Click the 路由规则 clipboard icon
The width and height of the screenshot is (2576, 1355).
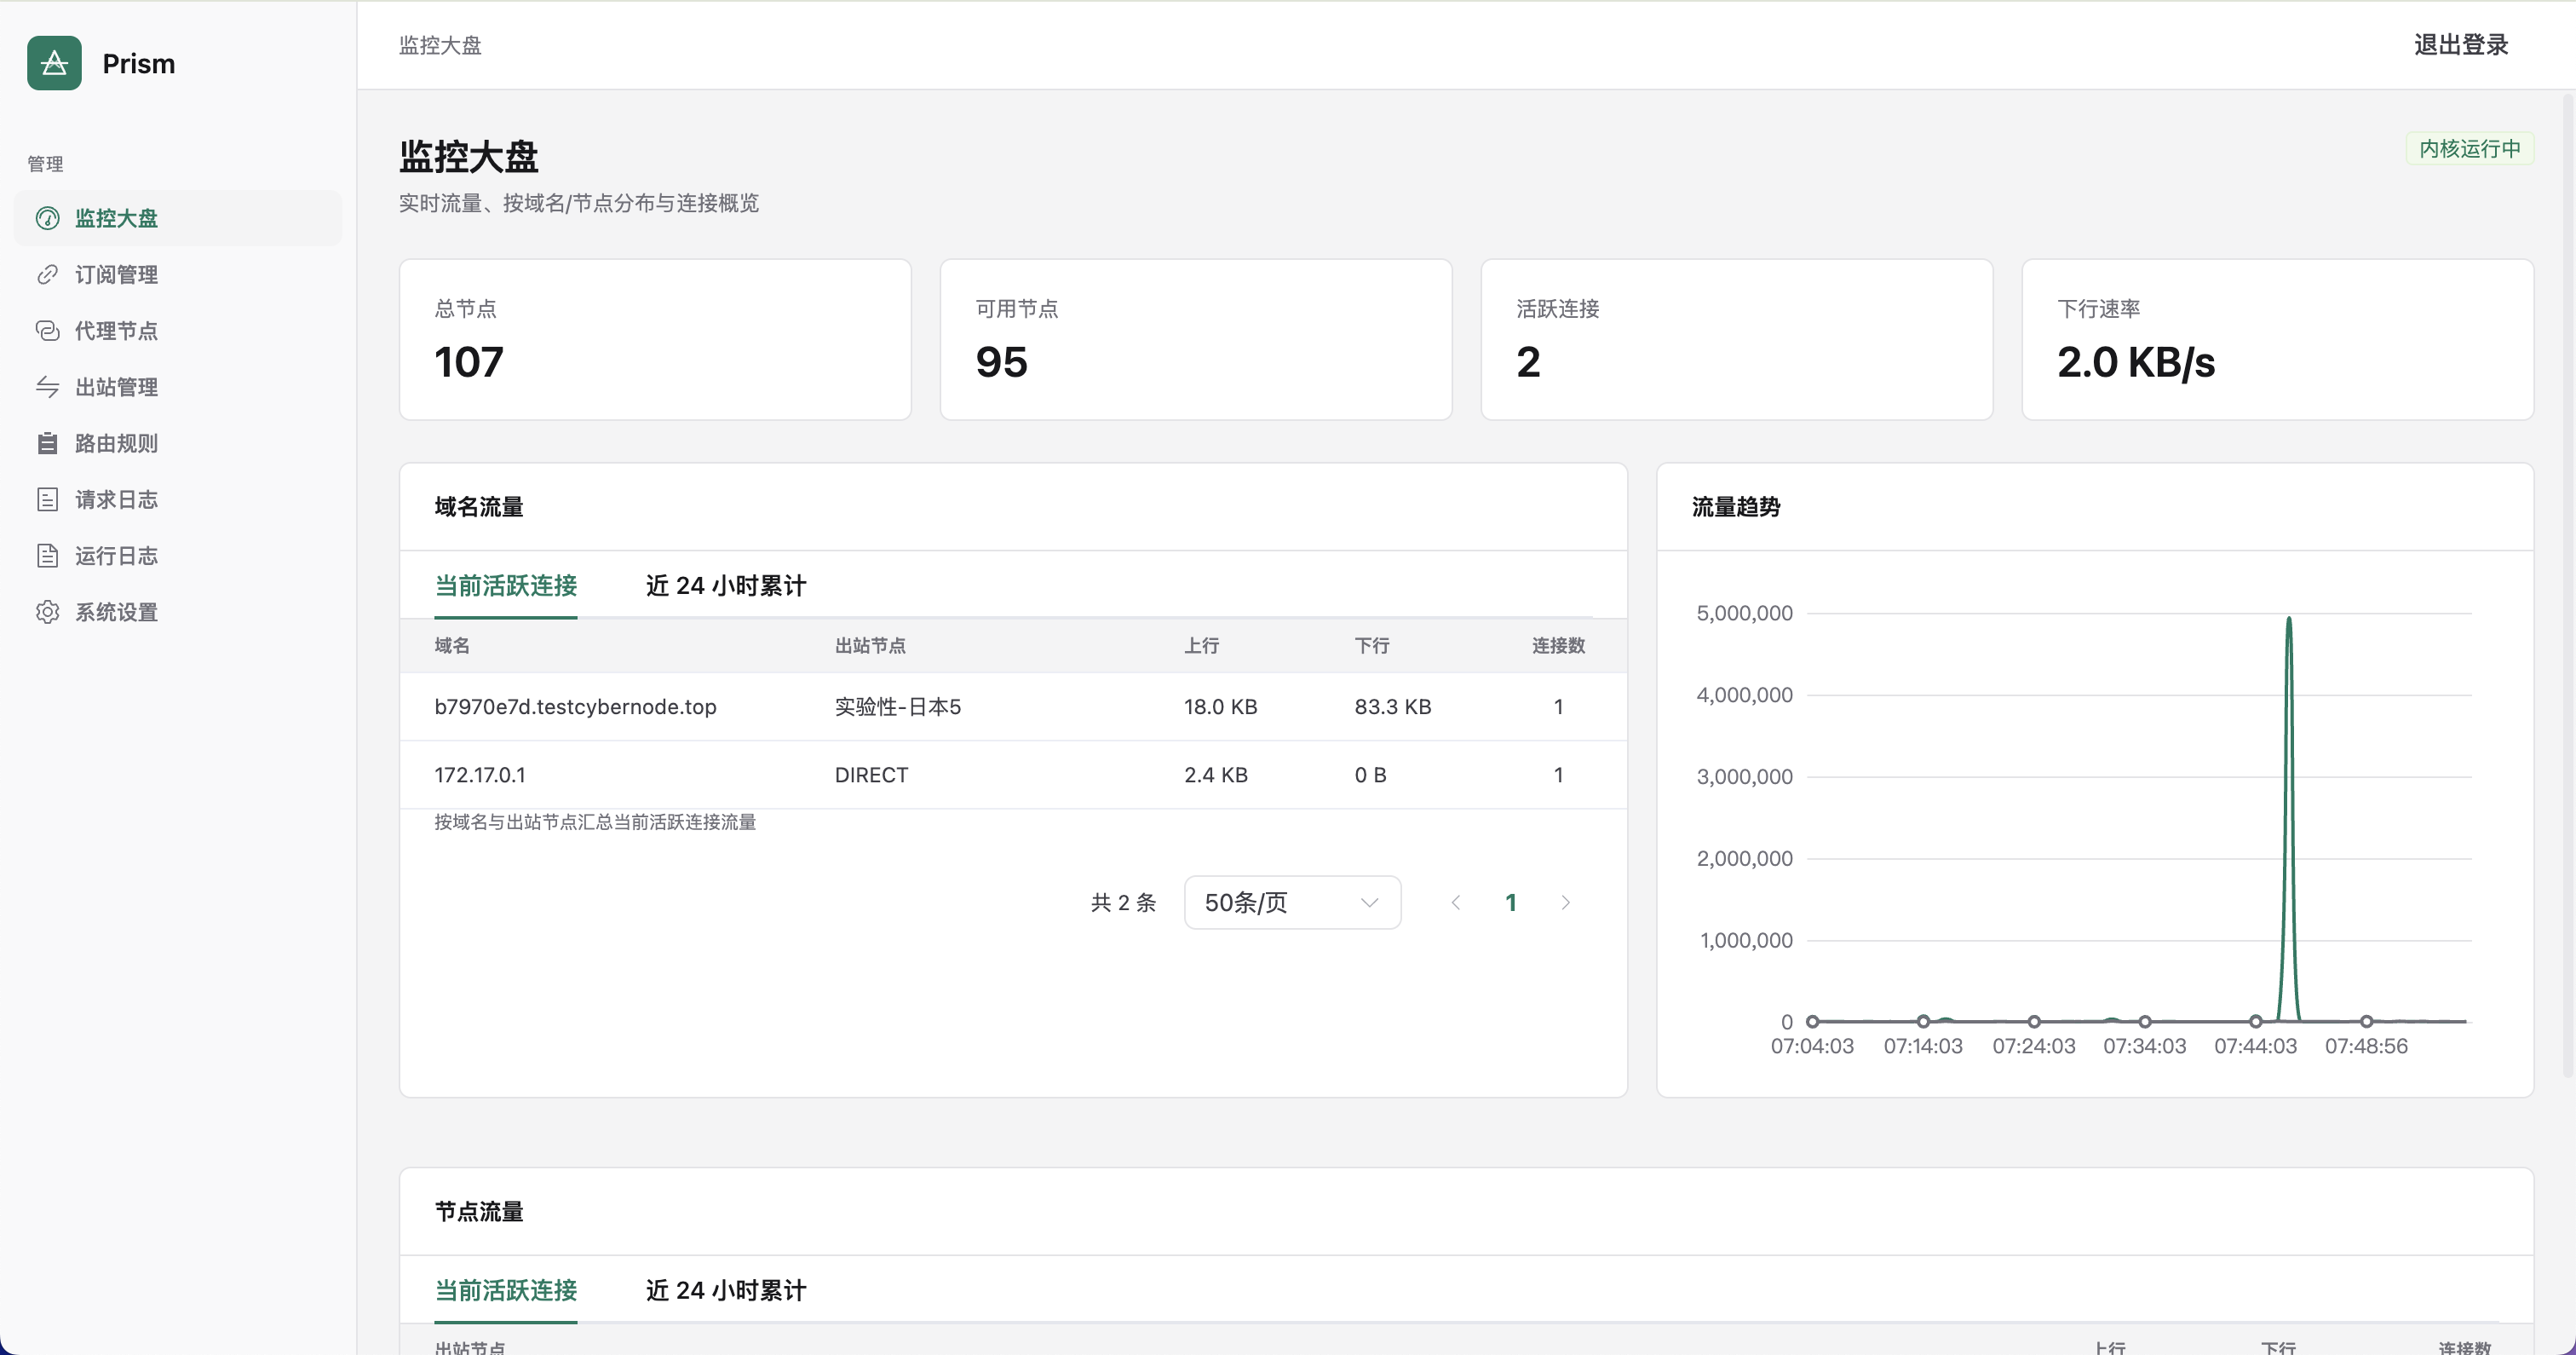click(x=48, y=443)
